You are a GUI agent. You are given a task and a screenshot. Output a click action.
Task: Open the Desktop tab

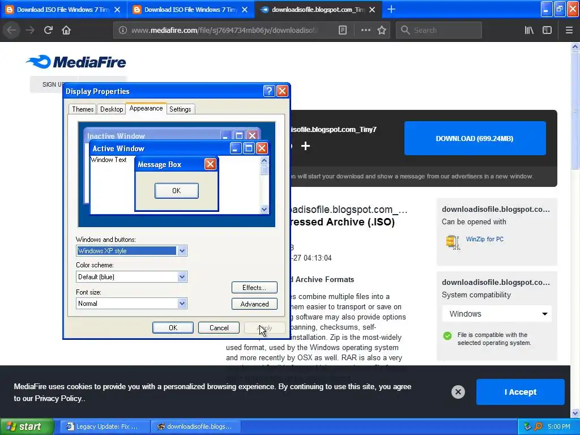click(112, 109)
